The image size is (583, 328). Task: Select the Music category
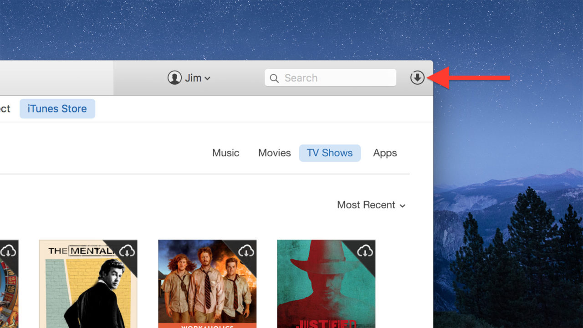(x=225, y=153)
